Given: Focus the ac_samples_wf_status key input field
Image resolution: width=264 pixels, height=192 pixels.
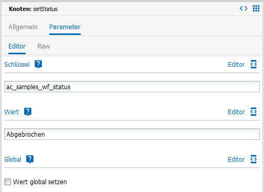Looking at the screenshot, I should [132, 87].
